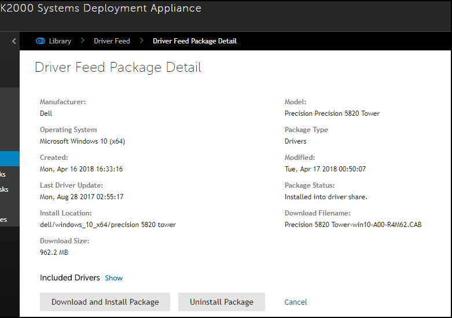Click the package status 'Installed into driver share'

(x=326, y=197)
